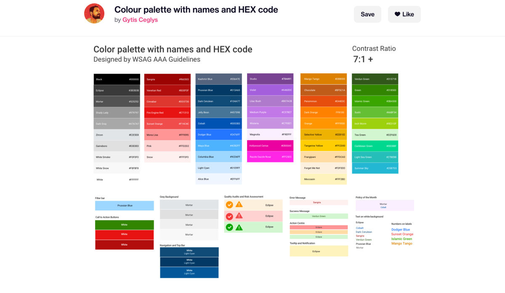Screen dimensions: 505x293
Task: Choose the Verdun Green #31571B swatch
Action: [x=375, y=79]
